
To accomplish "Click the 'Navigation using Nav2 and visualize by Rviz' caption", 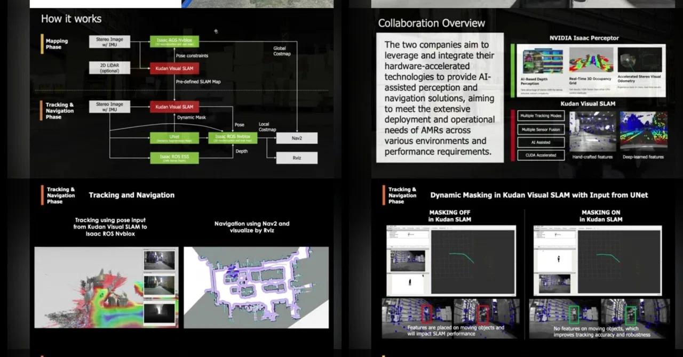I will coord(252,227).
